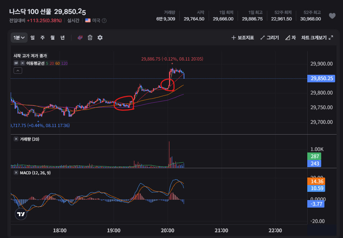The width and height of the screenshot is (343, 238).
Task: Switch to the 월 monthly chart tab
Action: click(x=53, y=38)
